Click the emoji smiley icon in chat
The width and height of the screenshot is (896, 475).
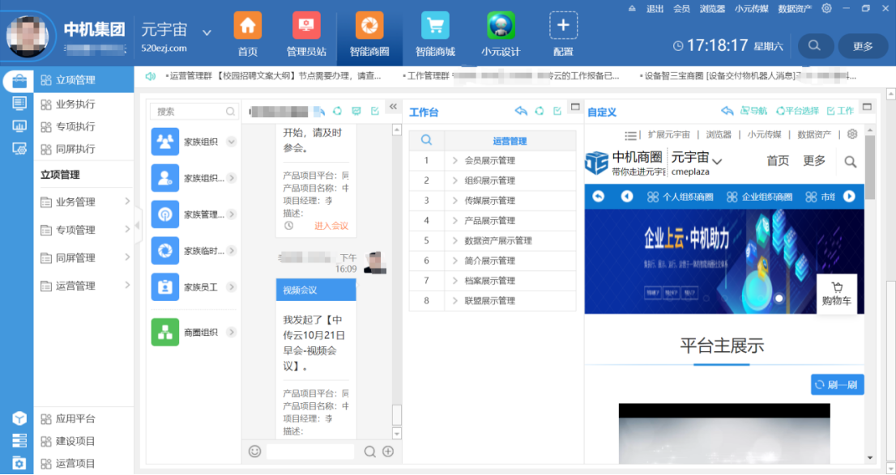click(254, 452)
